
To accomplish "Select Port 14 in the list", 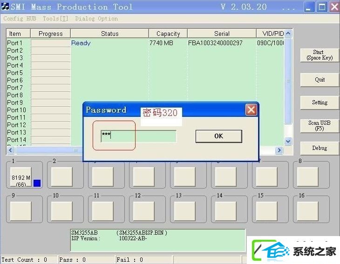I will [x=16, y=140].
